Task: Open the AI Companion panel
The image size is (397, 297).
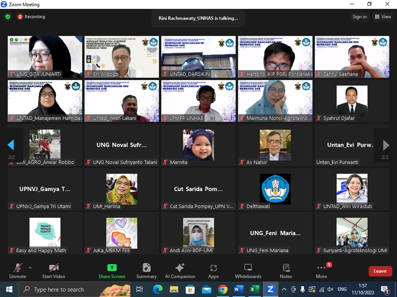Action: (x=180, y=271)
